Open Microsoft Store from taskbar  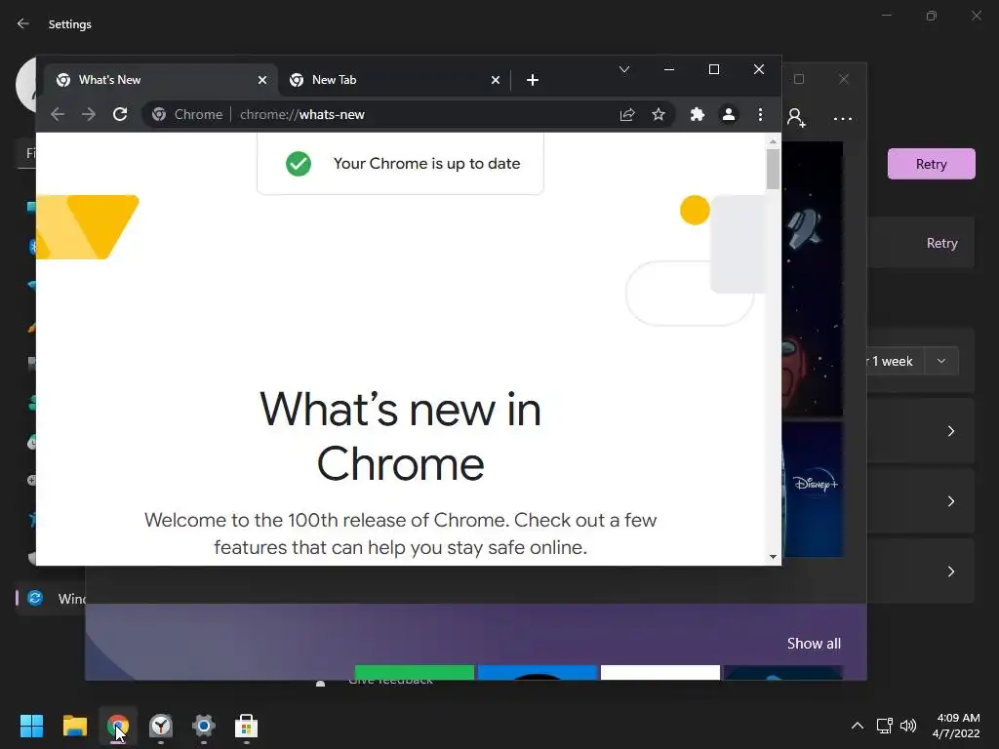(x=246, y=726)
